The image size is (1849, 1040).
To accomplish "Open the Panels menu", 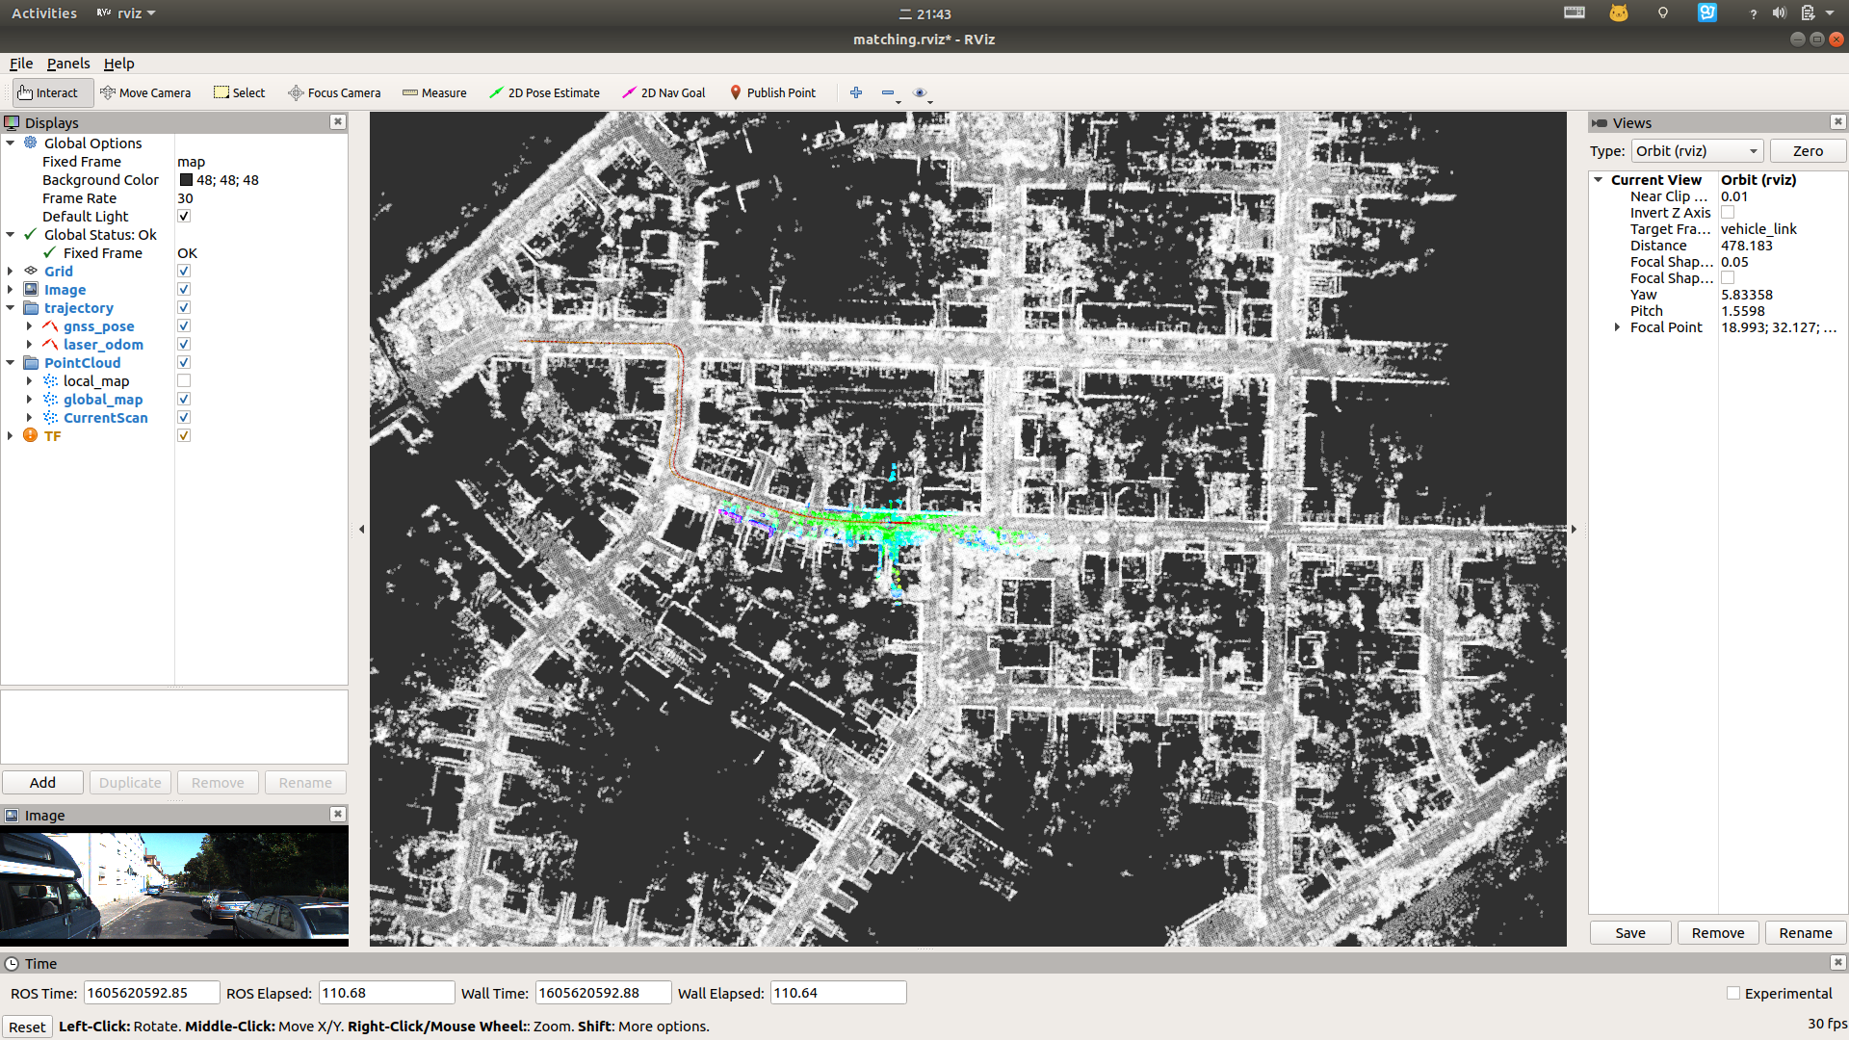I will [x=67, y=64].
